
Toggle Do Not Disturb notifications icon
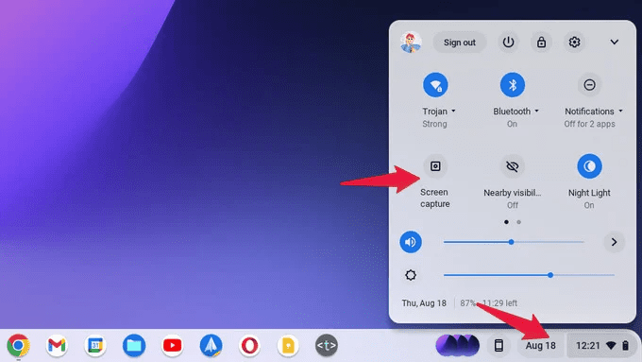589,85
